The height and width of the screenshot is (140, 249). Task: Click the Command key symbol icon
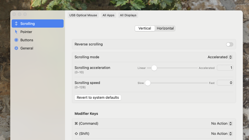76,124
